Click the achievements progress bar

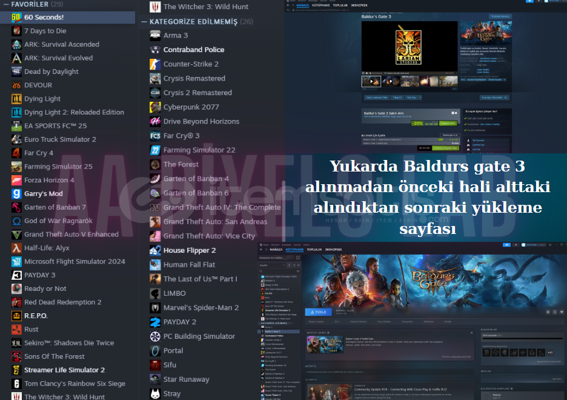(523, 339)
